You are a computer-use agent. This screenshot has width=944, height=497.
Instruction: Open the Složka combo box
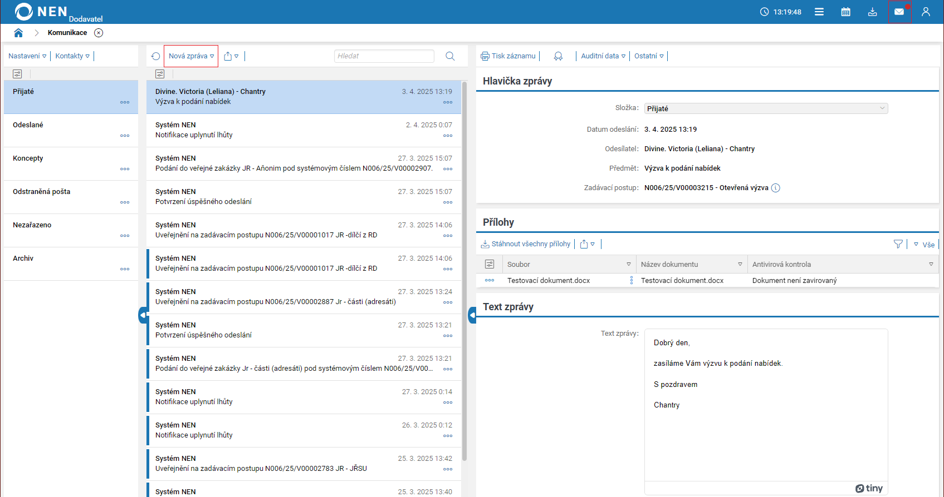[x=766, y=108]
